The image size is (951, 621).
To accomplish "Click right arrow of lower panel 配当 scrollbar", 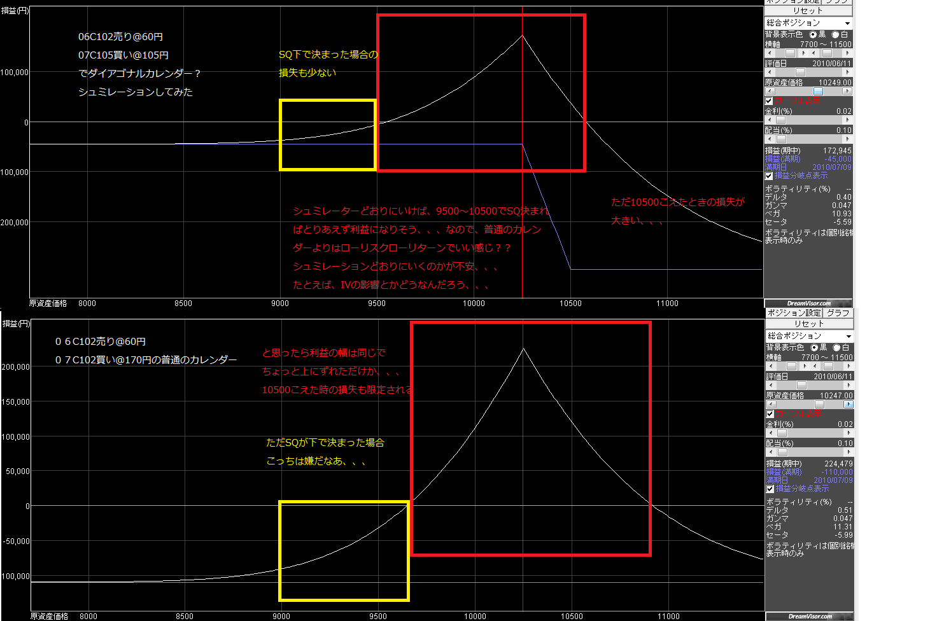I will pyautogui.click(x=849, y=452).
